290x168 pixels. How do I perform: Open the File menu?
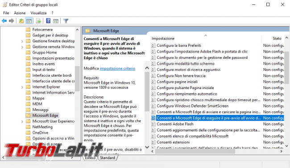6,13
